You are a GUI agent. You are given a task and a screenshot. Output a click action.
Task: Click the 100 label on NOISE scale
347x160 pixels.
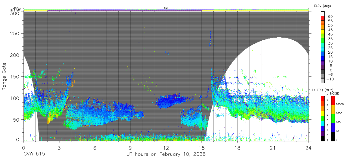339,122
